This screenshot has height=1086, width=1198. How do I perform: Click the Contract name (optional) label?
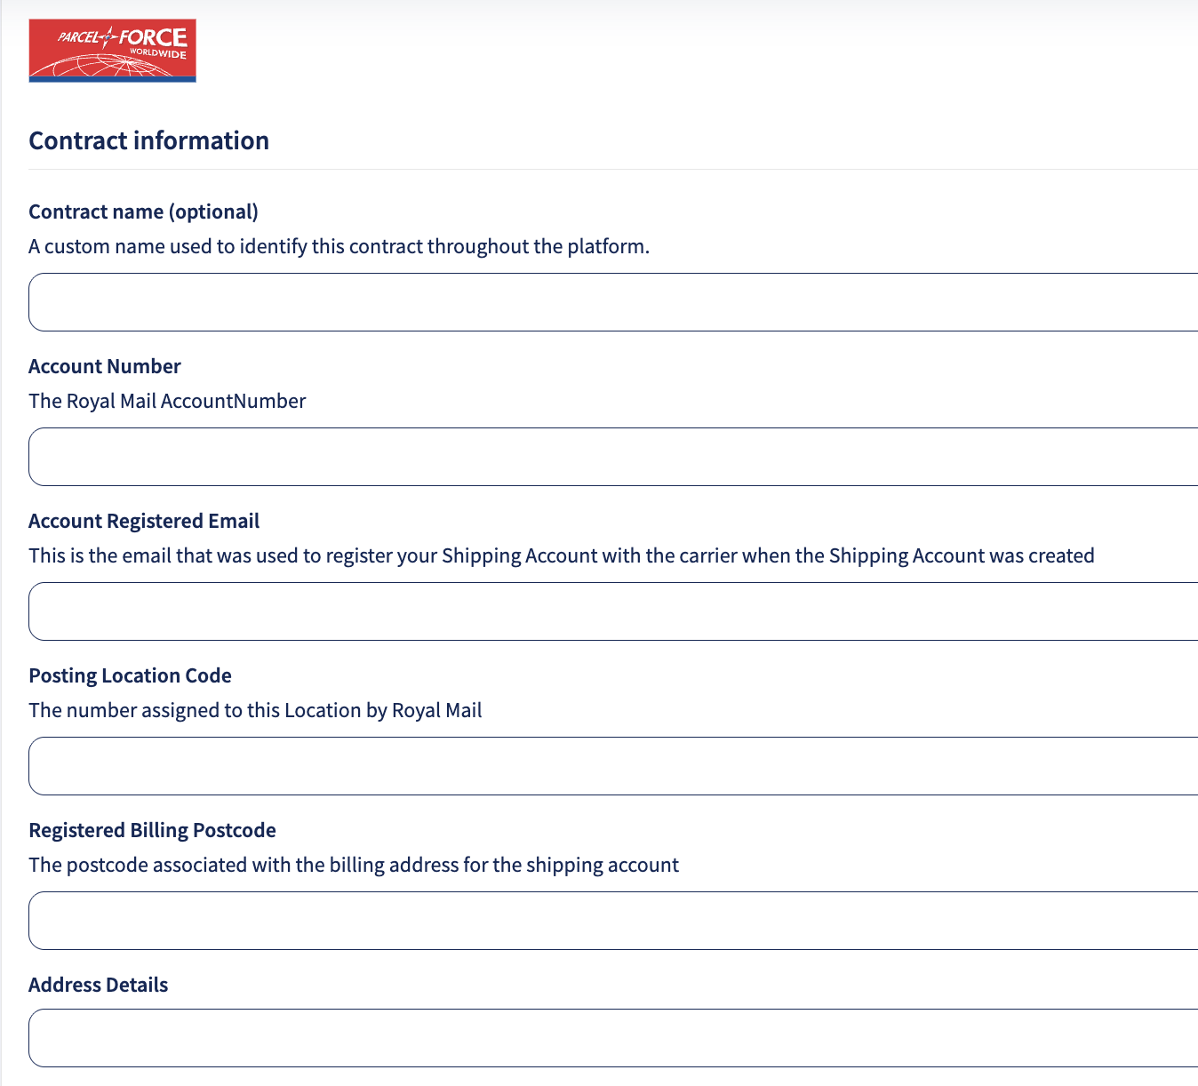pos(143,212)
